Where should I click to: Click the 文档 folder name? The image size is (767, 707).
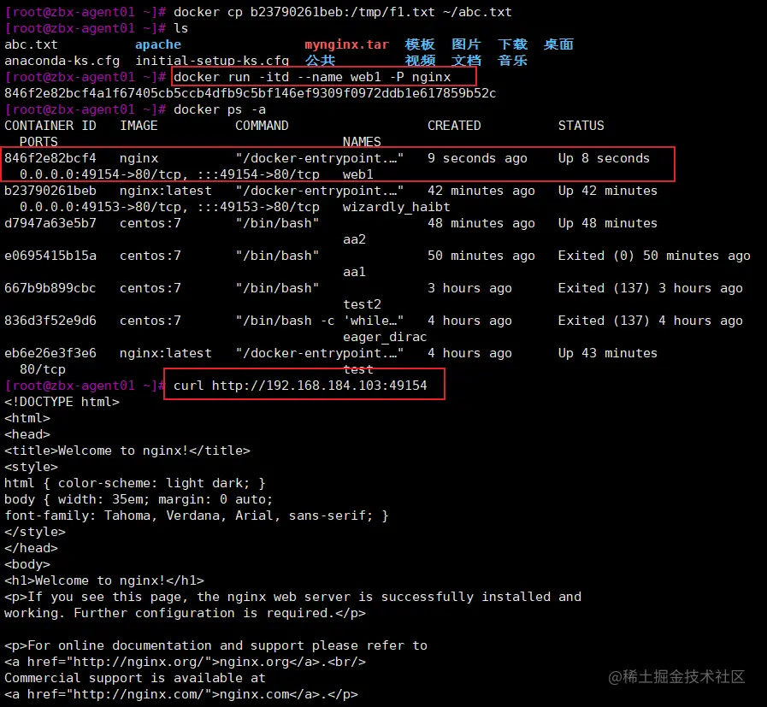coord(466,61)
